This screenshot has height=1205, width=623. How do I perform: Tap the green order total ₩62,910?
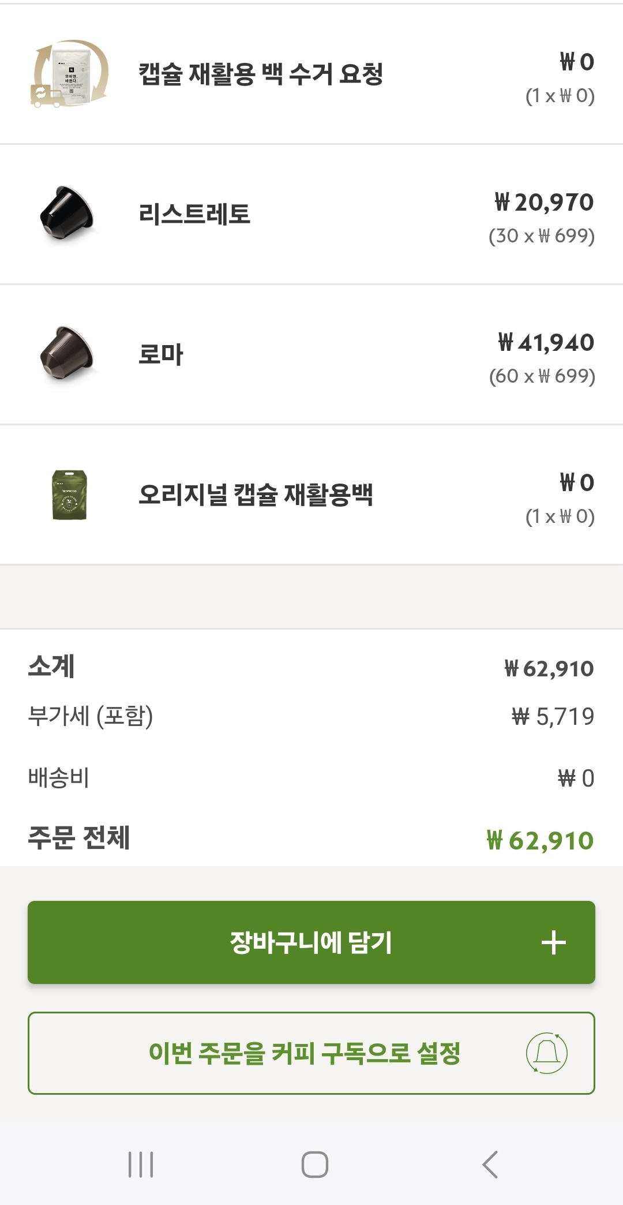pyautogui.click(x=540, y=841)
